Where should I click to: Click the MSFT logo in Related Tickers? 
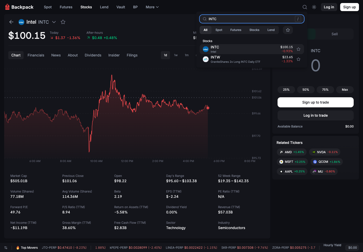281,162
